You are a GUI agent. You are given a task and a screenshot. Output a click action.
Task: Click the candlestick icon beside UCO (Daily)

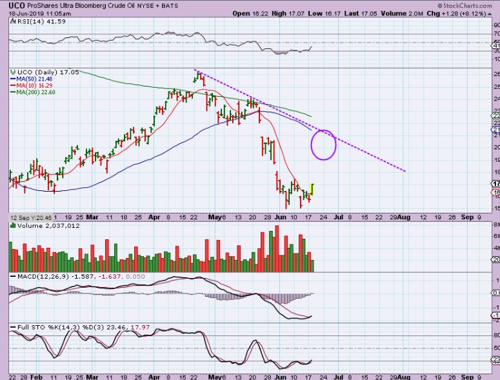13,72
